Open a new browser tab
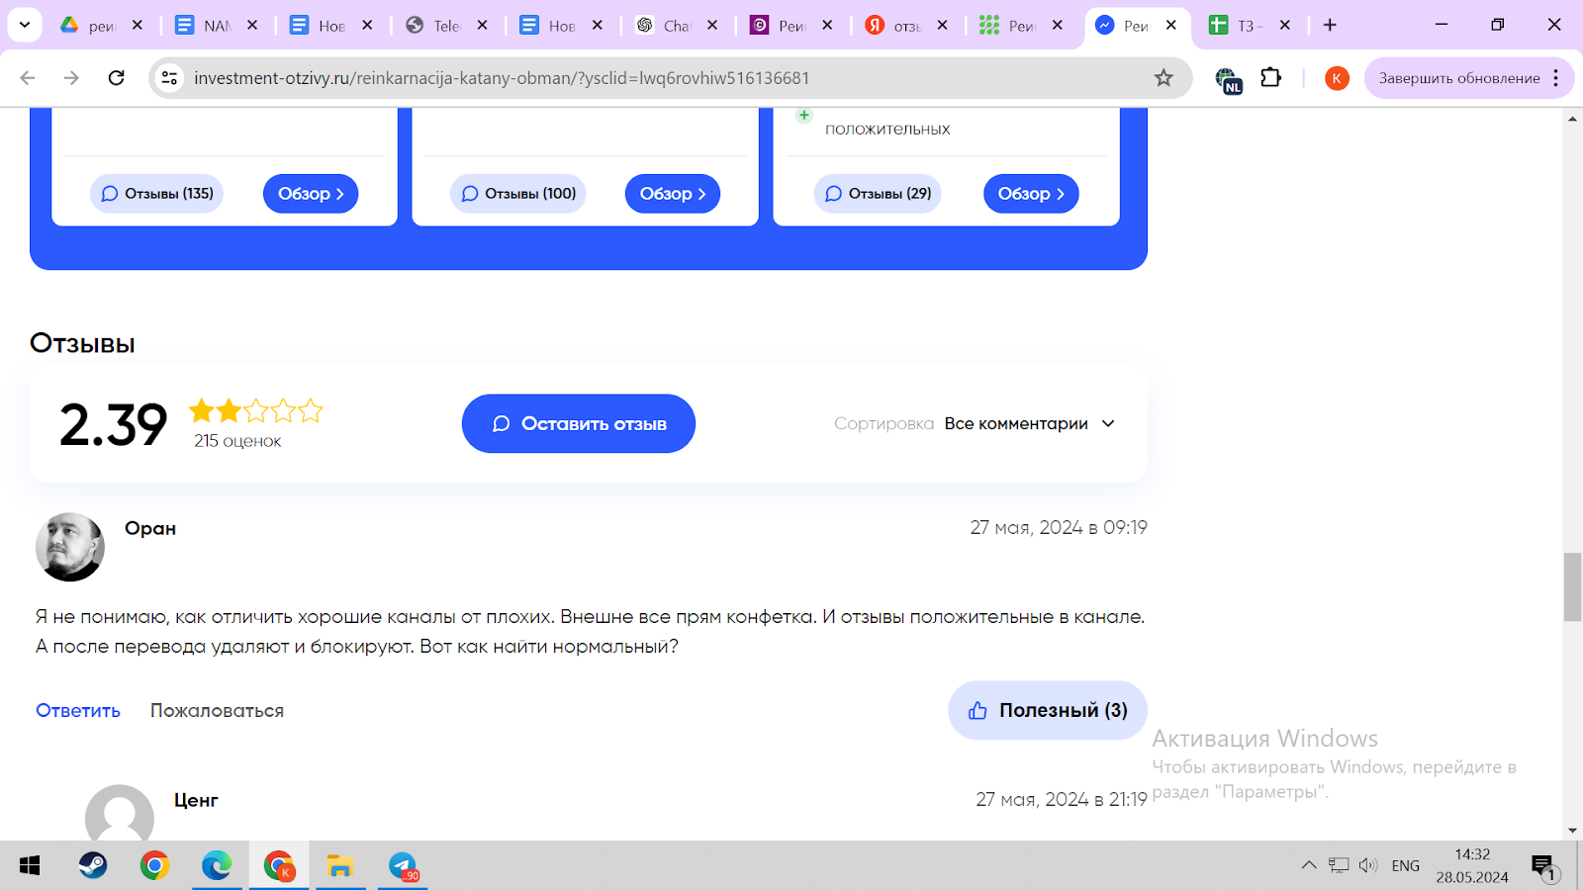Viewport: 1583px width, 890px height. pyautogui.click(x=1330, y=25)
